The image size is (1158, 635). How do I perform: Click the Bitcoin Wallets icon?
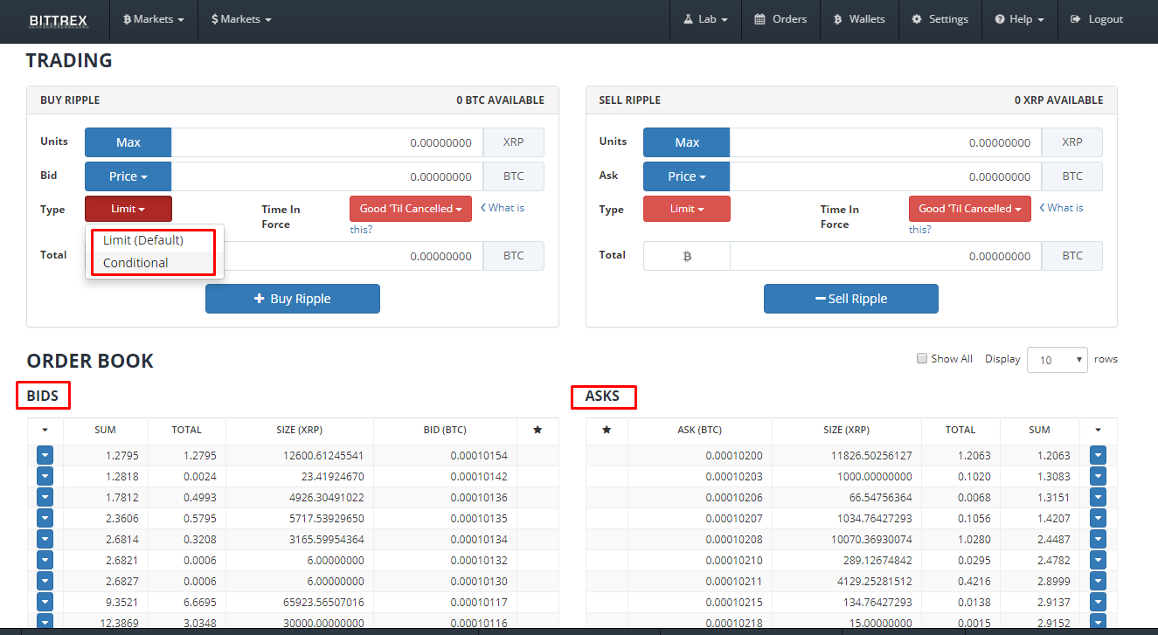tap(837, 18)
